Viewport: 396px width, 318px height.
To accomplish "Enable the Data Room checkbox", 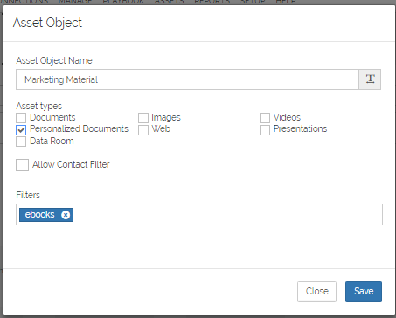I will (x=21, y=142).
